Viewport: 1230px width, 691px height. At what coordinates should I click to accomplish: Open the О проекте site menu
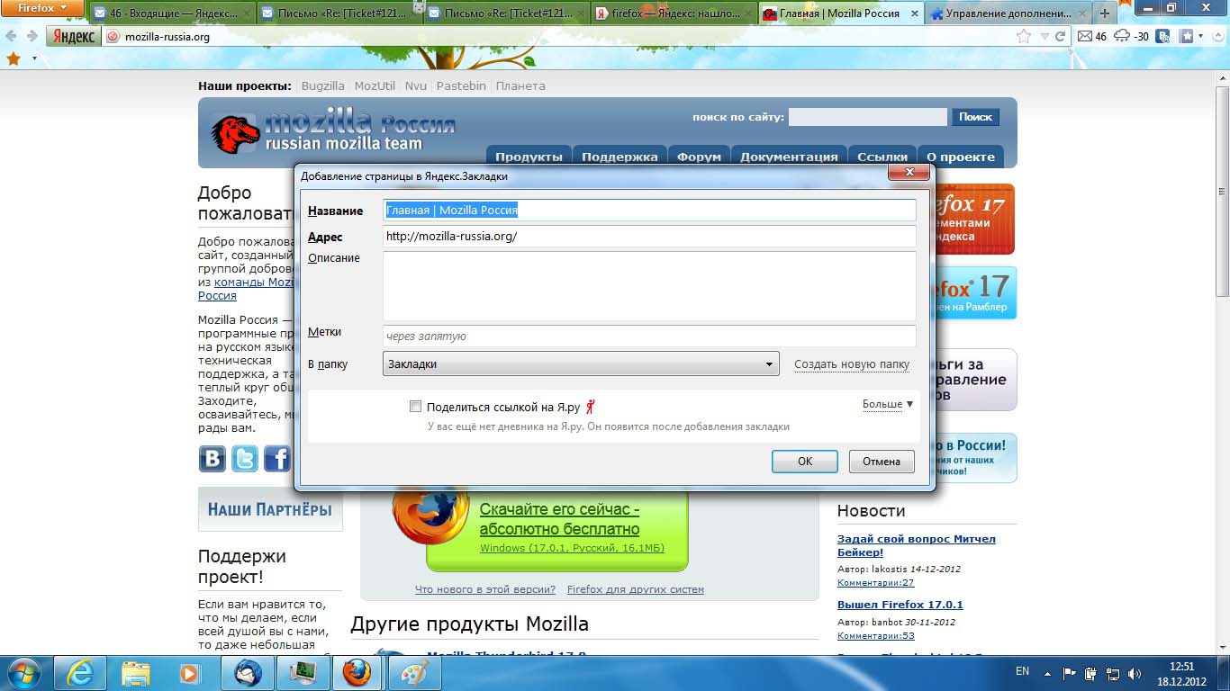point(961,157)
